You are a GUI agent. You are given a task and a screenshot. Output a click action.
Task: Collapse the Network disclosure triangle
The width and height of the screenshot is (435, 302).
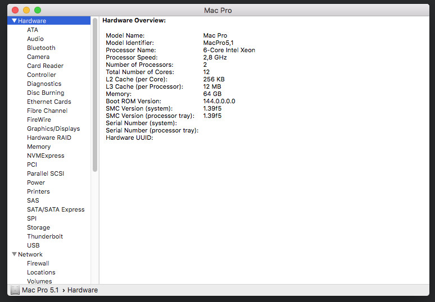[15, 254]
